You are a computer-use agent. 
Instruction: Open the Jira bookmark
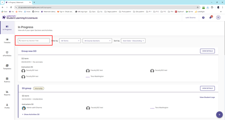coord(11,12)
